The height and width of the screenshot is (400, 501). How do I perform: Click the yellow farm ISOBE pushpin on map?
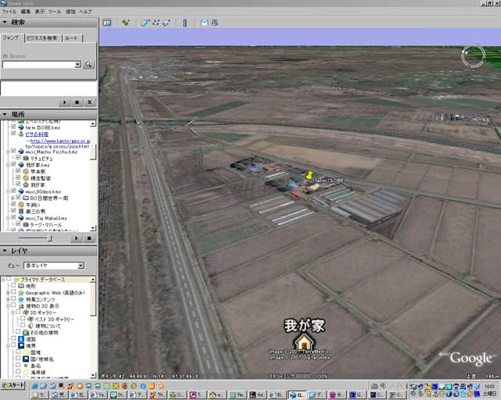coord(309,176)
